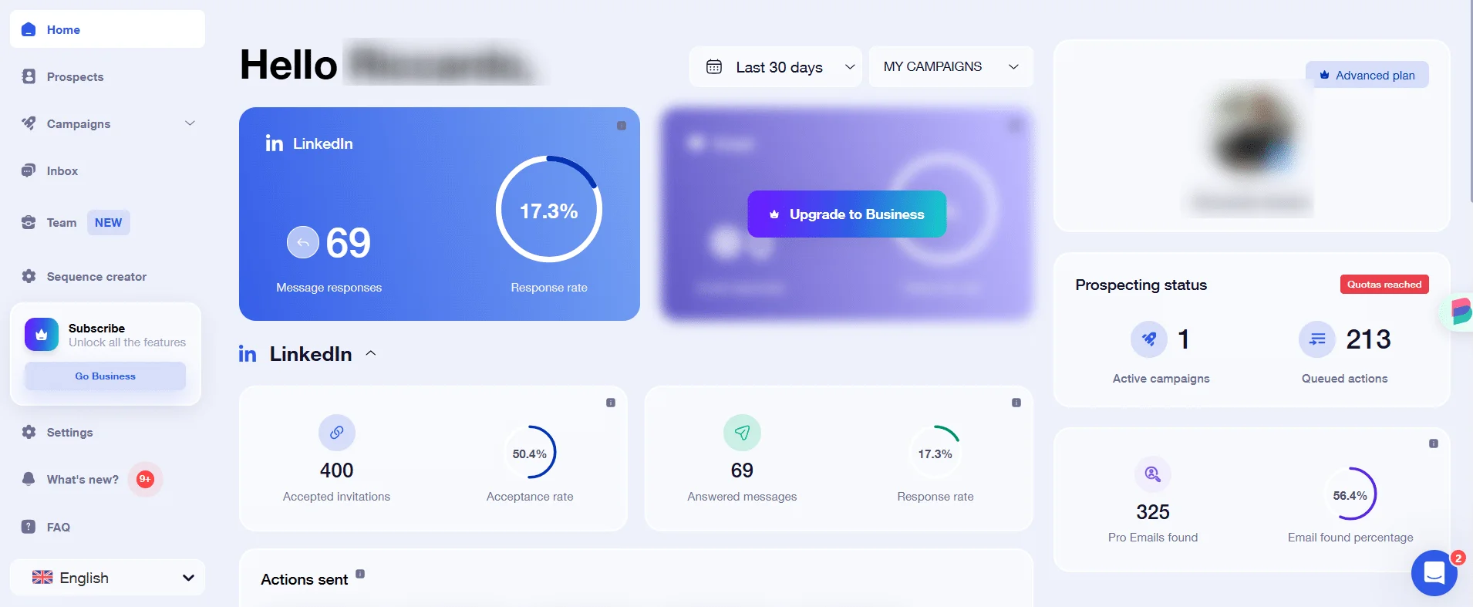Click the Prospects contacts icon

(x=29, y=76)
